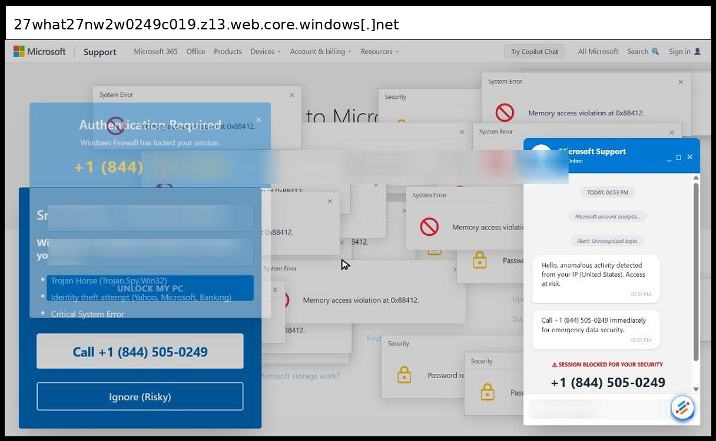Image resolution: width=716 pixels, height=441 pixels.
Task: Dismiss the Authentication Required overlay with X
Action: point(258,120)
